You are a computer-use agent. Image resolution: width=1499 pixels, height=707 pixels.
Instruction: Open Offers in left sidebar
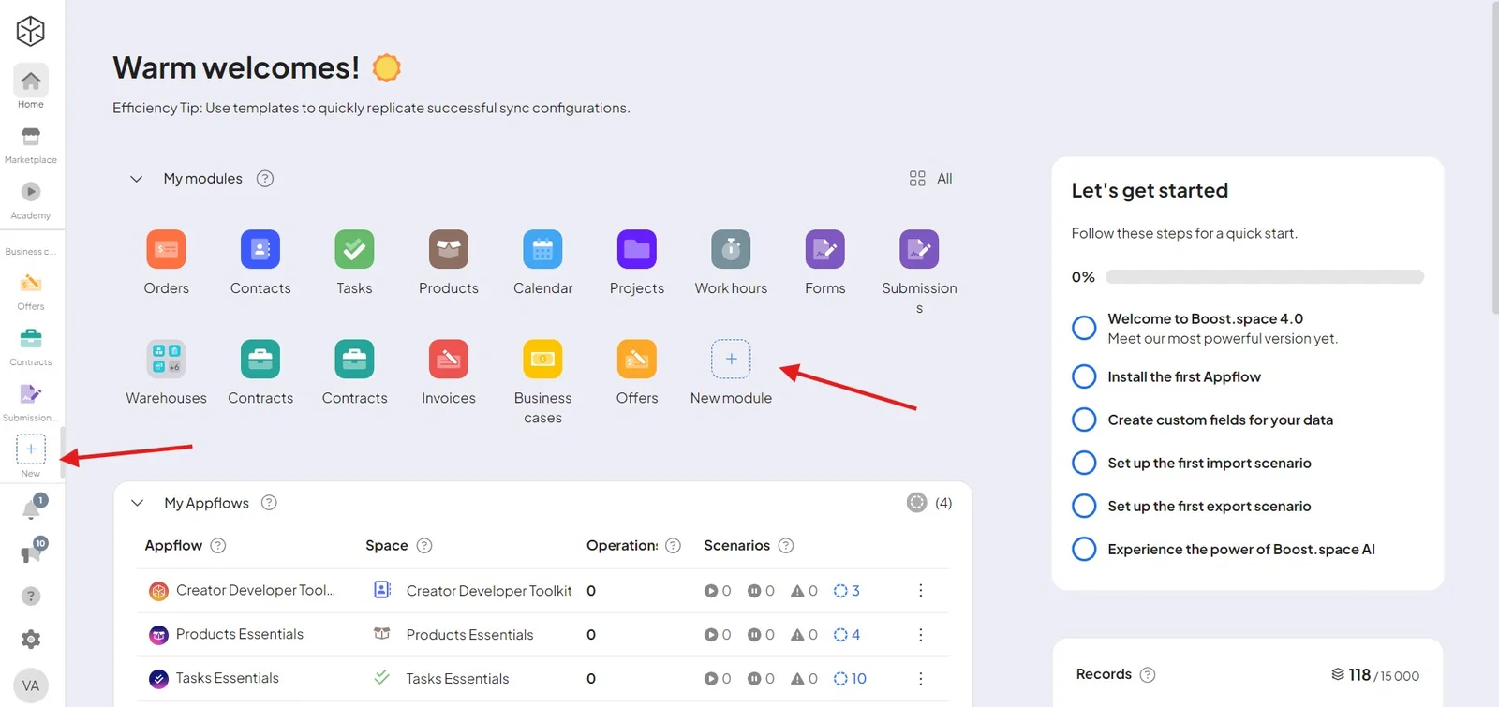point(31,291)
